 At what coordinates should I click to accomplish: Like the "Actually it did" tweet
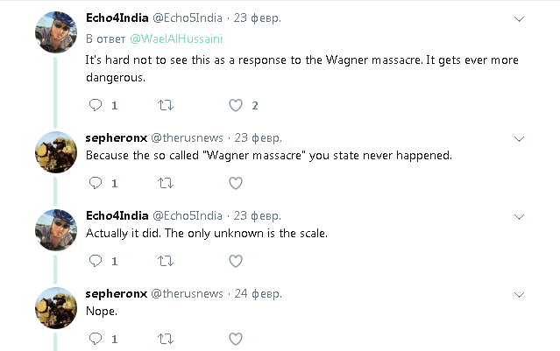pyautogui.click(x=236, y=261)
